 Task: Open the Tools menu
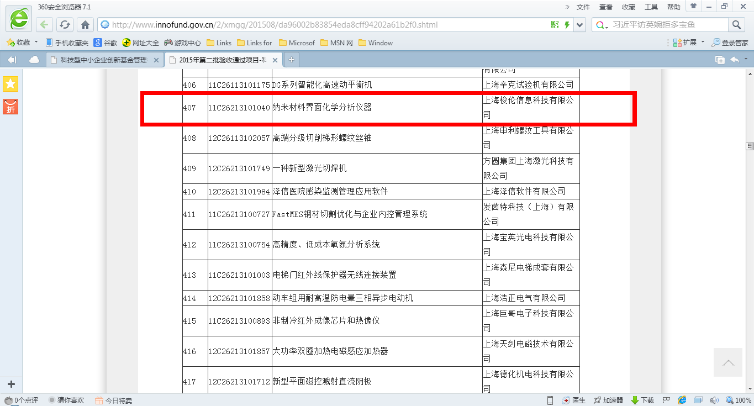651,7
